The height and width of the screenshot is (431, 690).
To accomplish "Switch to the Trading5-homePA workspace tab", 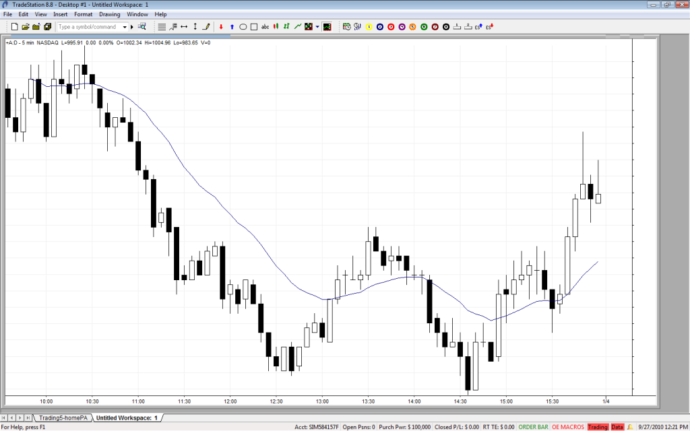I will [63, 418].
